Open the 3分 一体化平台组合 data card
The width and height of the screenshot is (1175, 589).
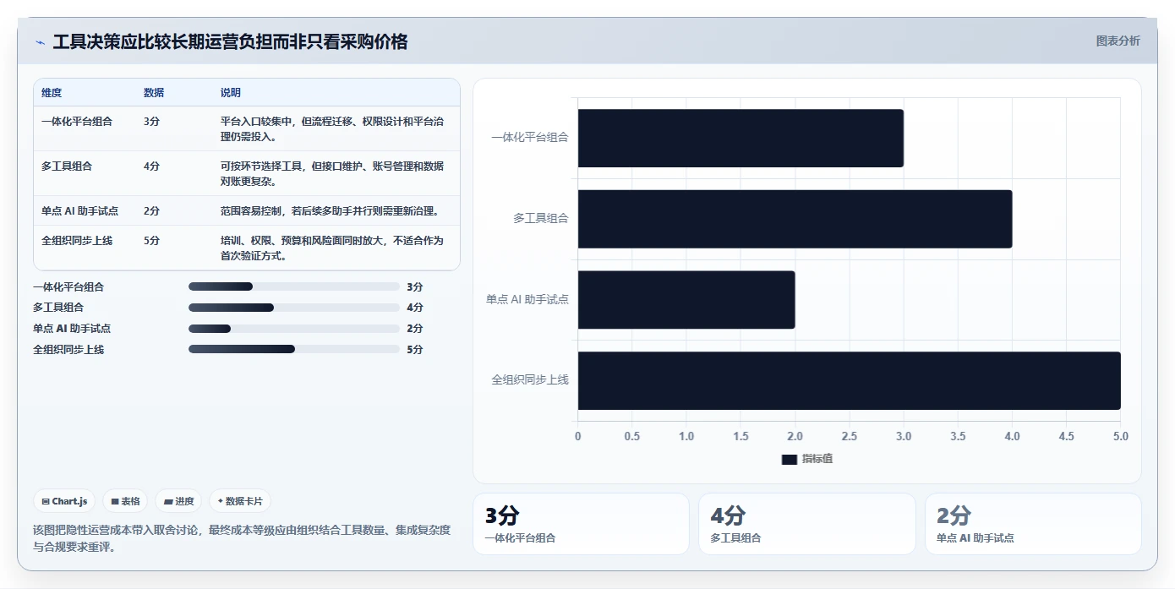pyautogui.click(x=581, y=524)
